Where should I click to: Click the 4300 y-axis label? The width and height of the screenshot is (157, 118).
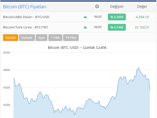tap(7, 88)
